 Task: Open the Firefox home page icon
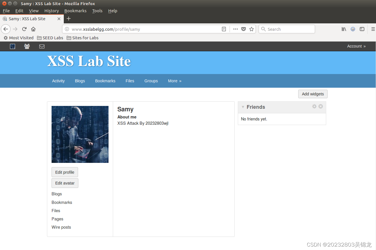coord(33,29)
